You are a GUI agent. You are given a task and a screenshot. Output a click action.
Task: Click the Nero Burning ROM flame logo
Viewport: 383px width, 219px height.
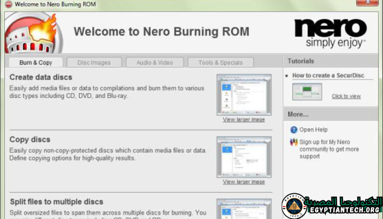[33, 33]
